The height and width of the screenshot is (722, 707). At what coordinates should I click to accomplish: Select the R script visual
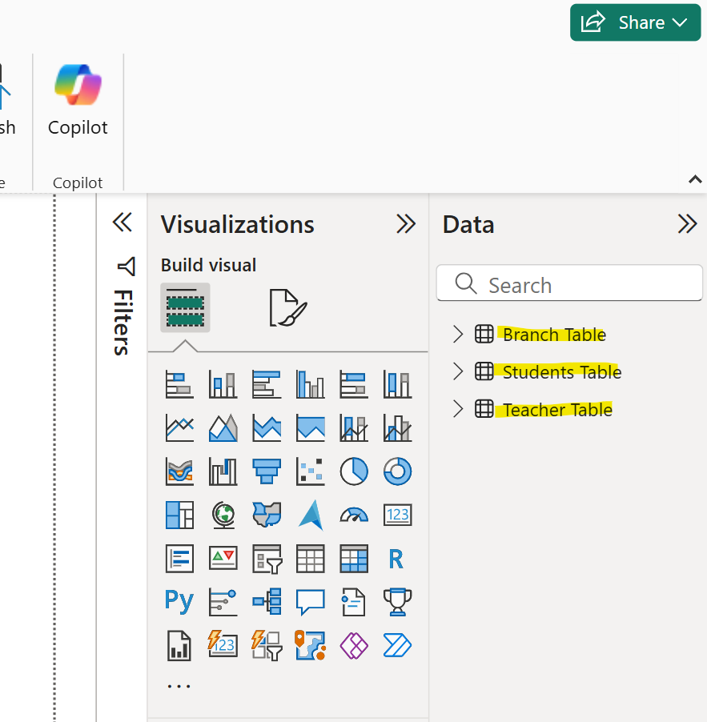pos(396,559)
